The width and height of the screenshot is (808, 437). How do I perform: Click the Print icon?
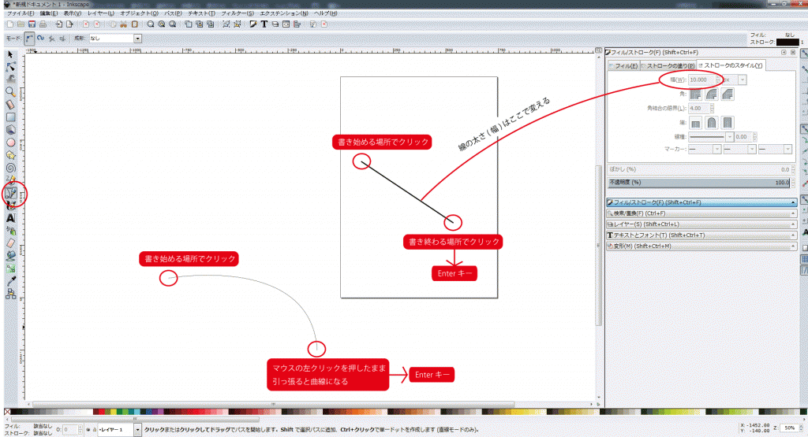tap(43, 24)
